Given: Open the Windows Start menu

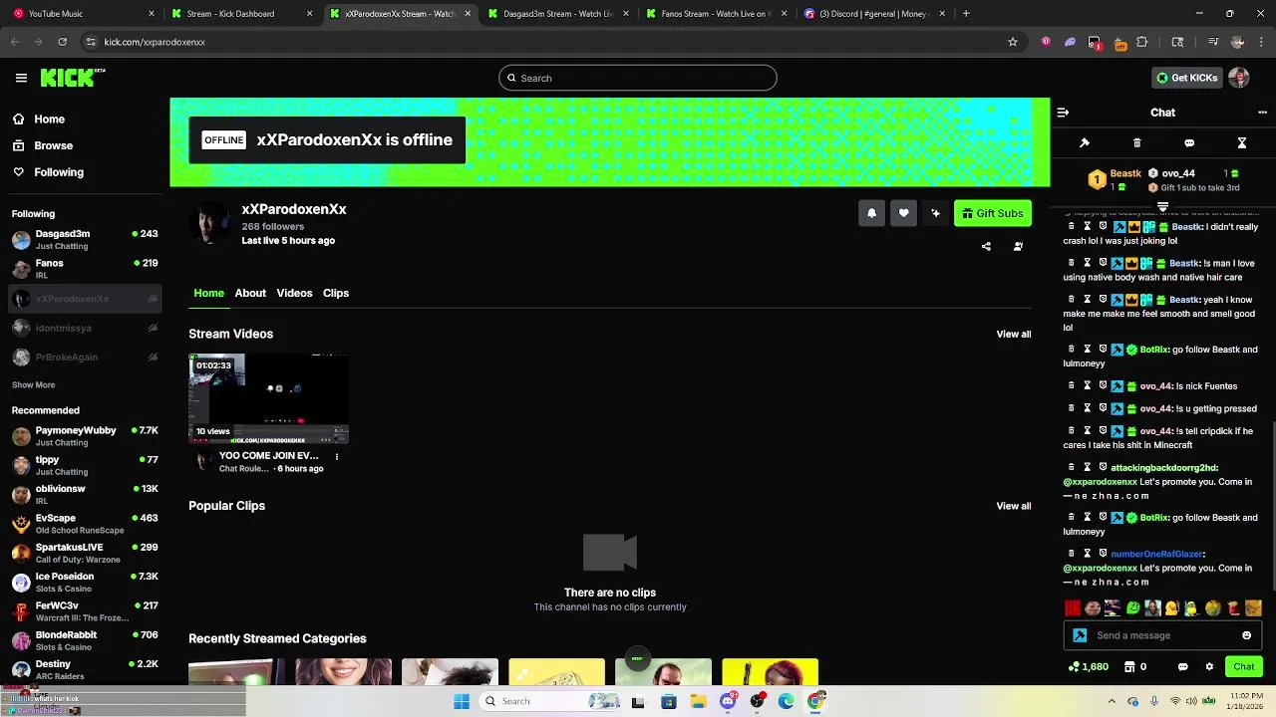Looking at the screenshot, I should (462, 701).
